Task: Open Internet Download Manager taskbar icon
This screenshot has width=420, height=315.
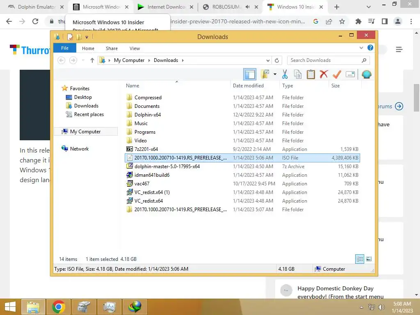Action: [135, 307]
